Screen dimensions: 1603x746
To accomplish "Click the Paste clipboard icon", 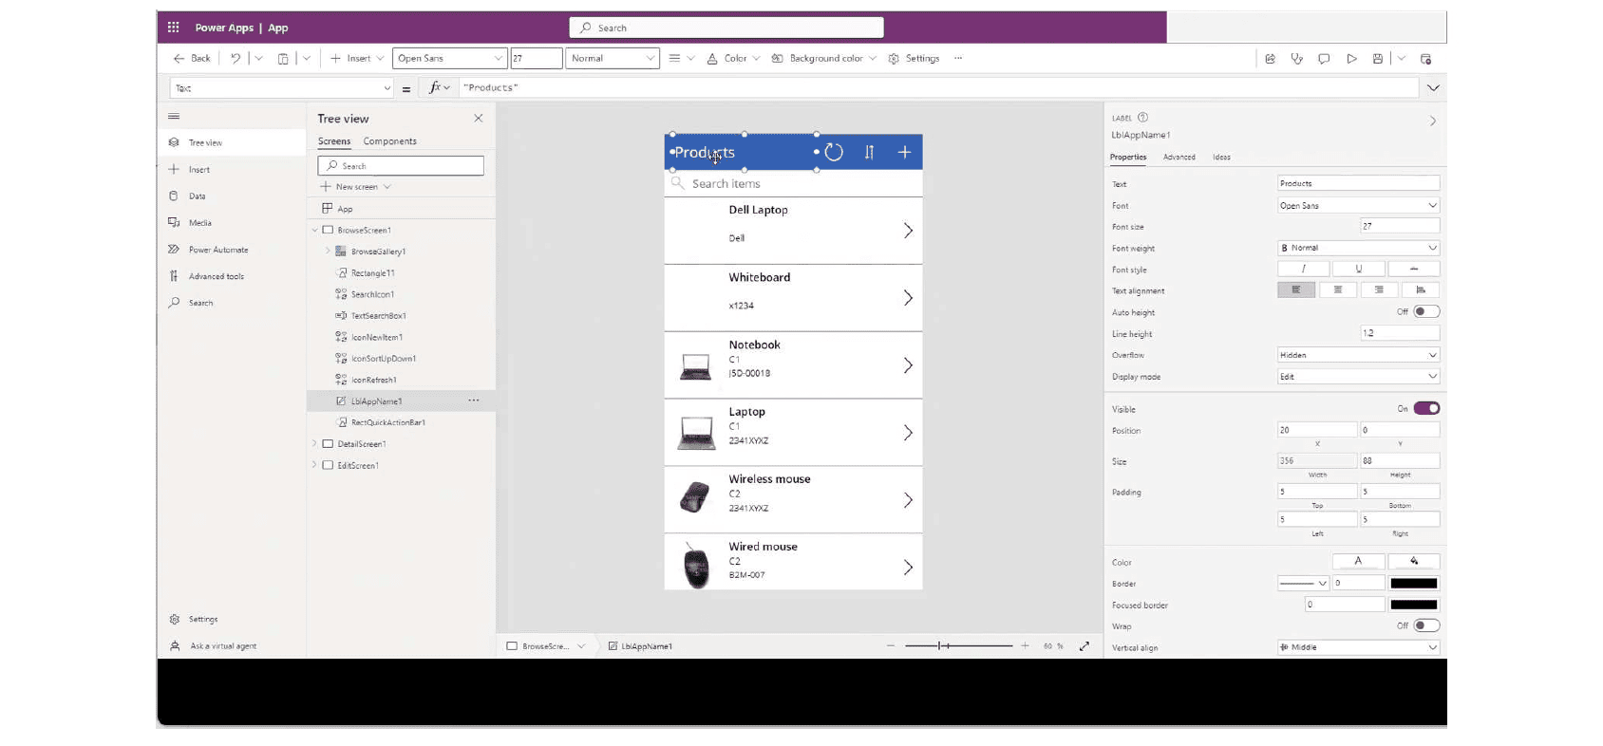I will pos(283,58).
